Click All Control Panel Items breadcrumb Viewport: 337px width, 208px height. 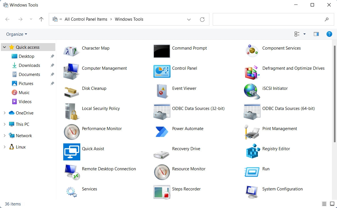click(x=86, y=19)
